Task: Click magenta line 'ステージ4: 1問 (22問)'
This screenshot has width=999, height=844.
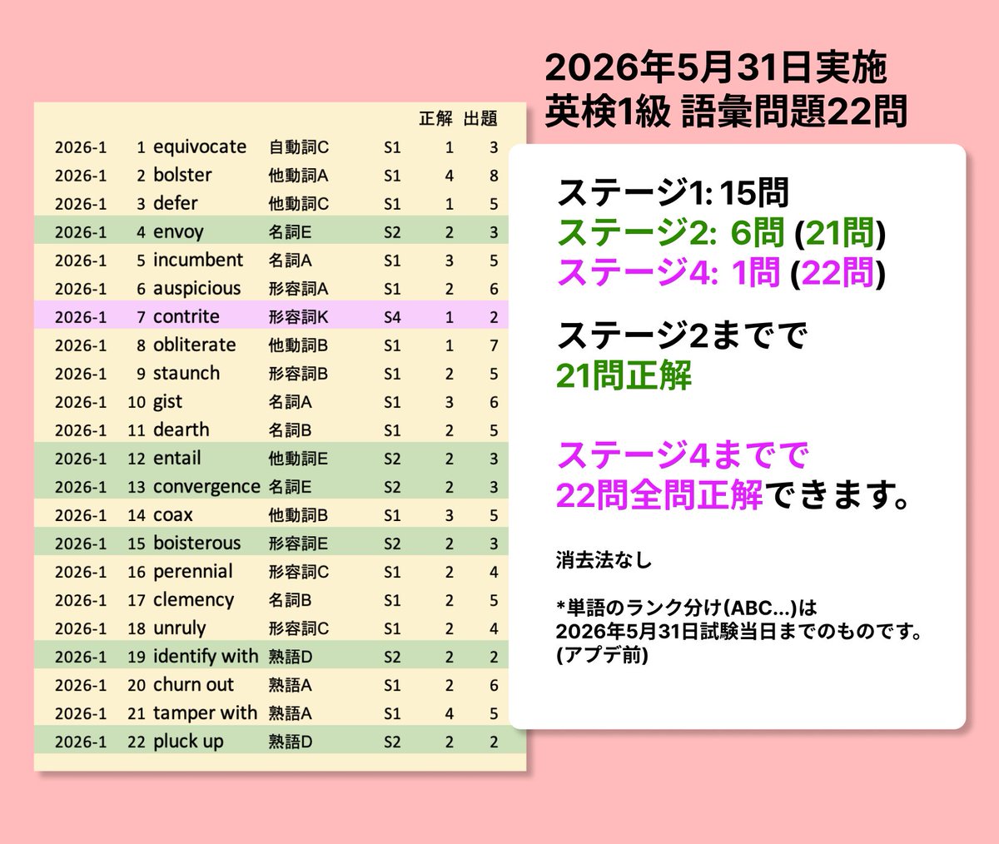Action: coord(721,272)
